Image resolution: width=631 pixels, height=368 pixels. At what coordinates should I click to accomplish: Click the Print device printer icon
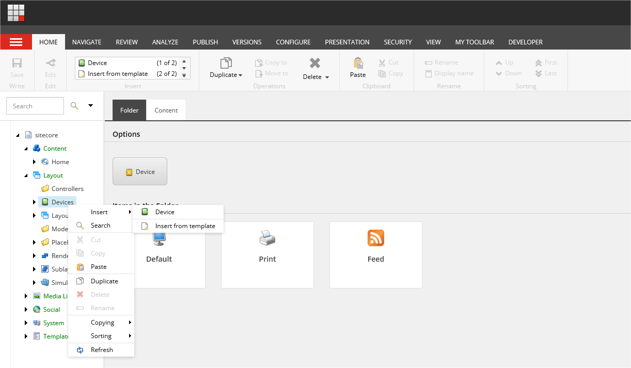(x=267, y=238)
